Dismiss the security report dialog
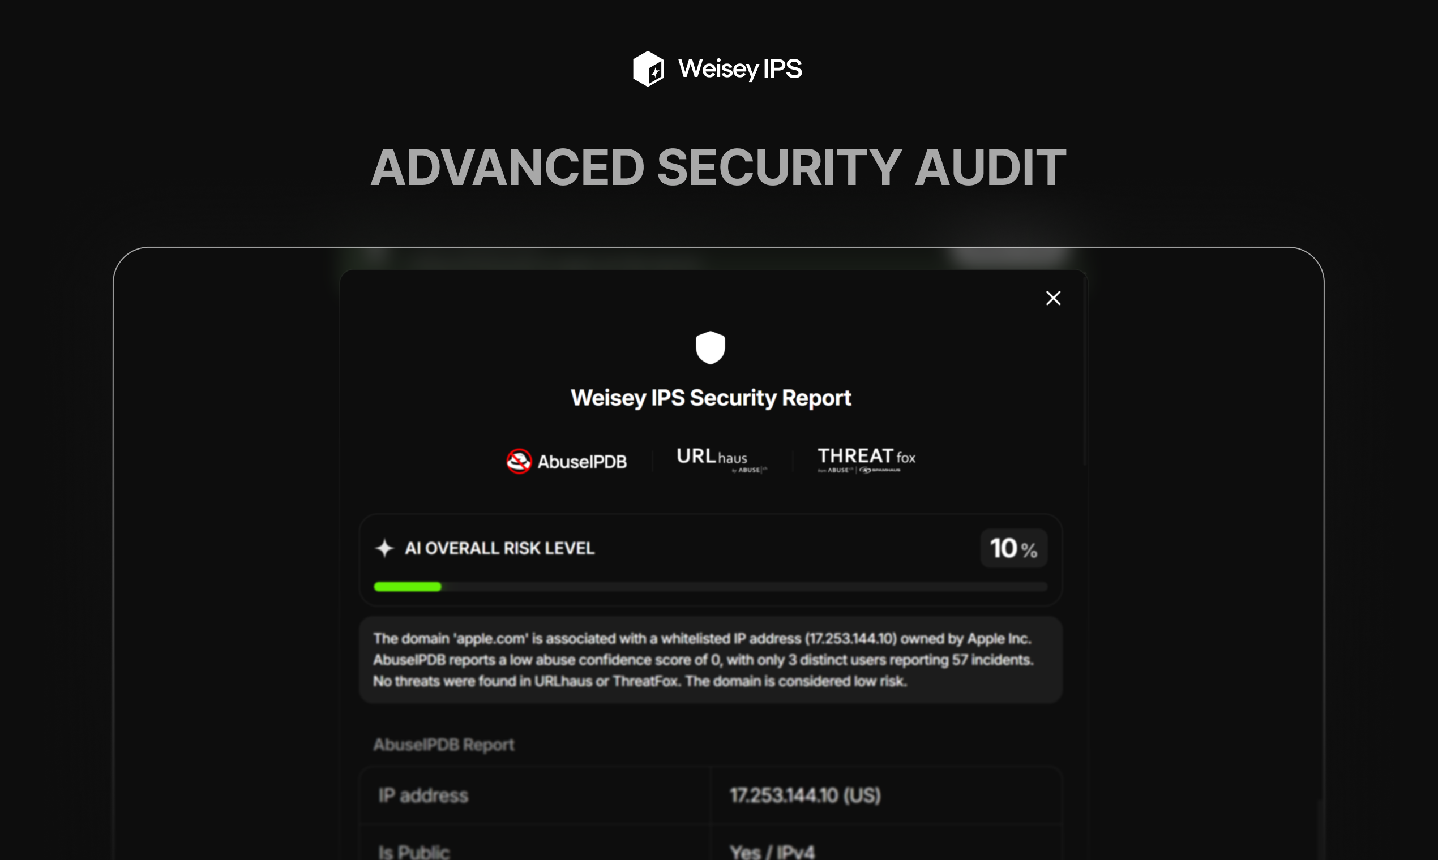 (x=1053, y=298)
